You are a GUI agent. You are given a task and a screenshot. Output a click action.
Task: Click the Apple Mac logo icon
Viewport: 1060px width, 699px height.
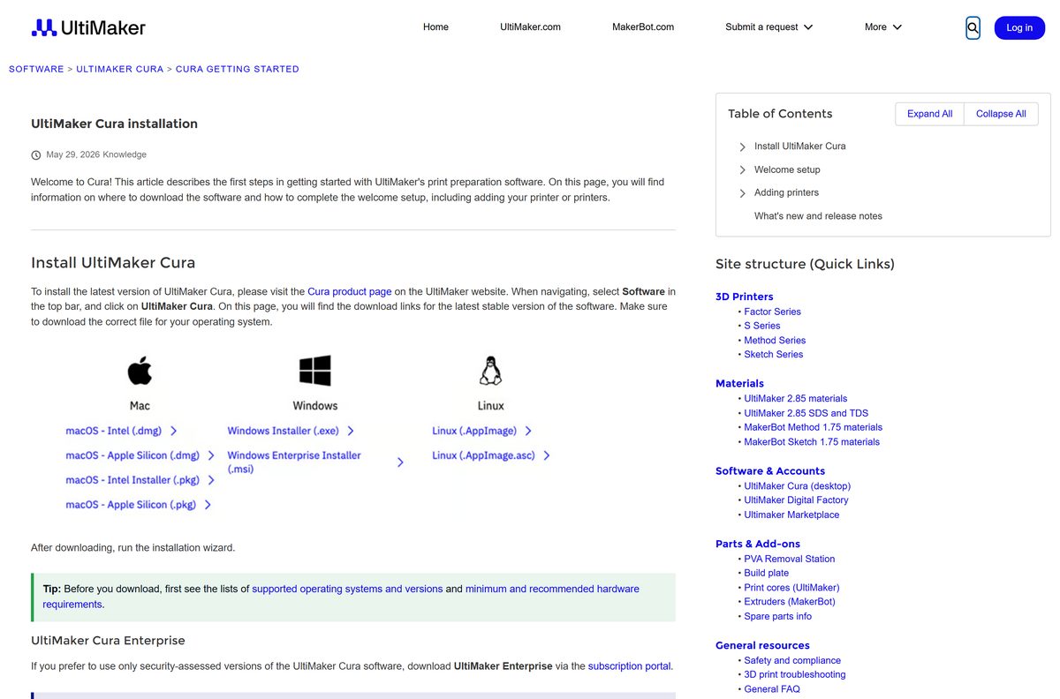140,371
